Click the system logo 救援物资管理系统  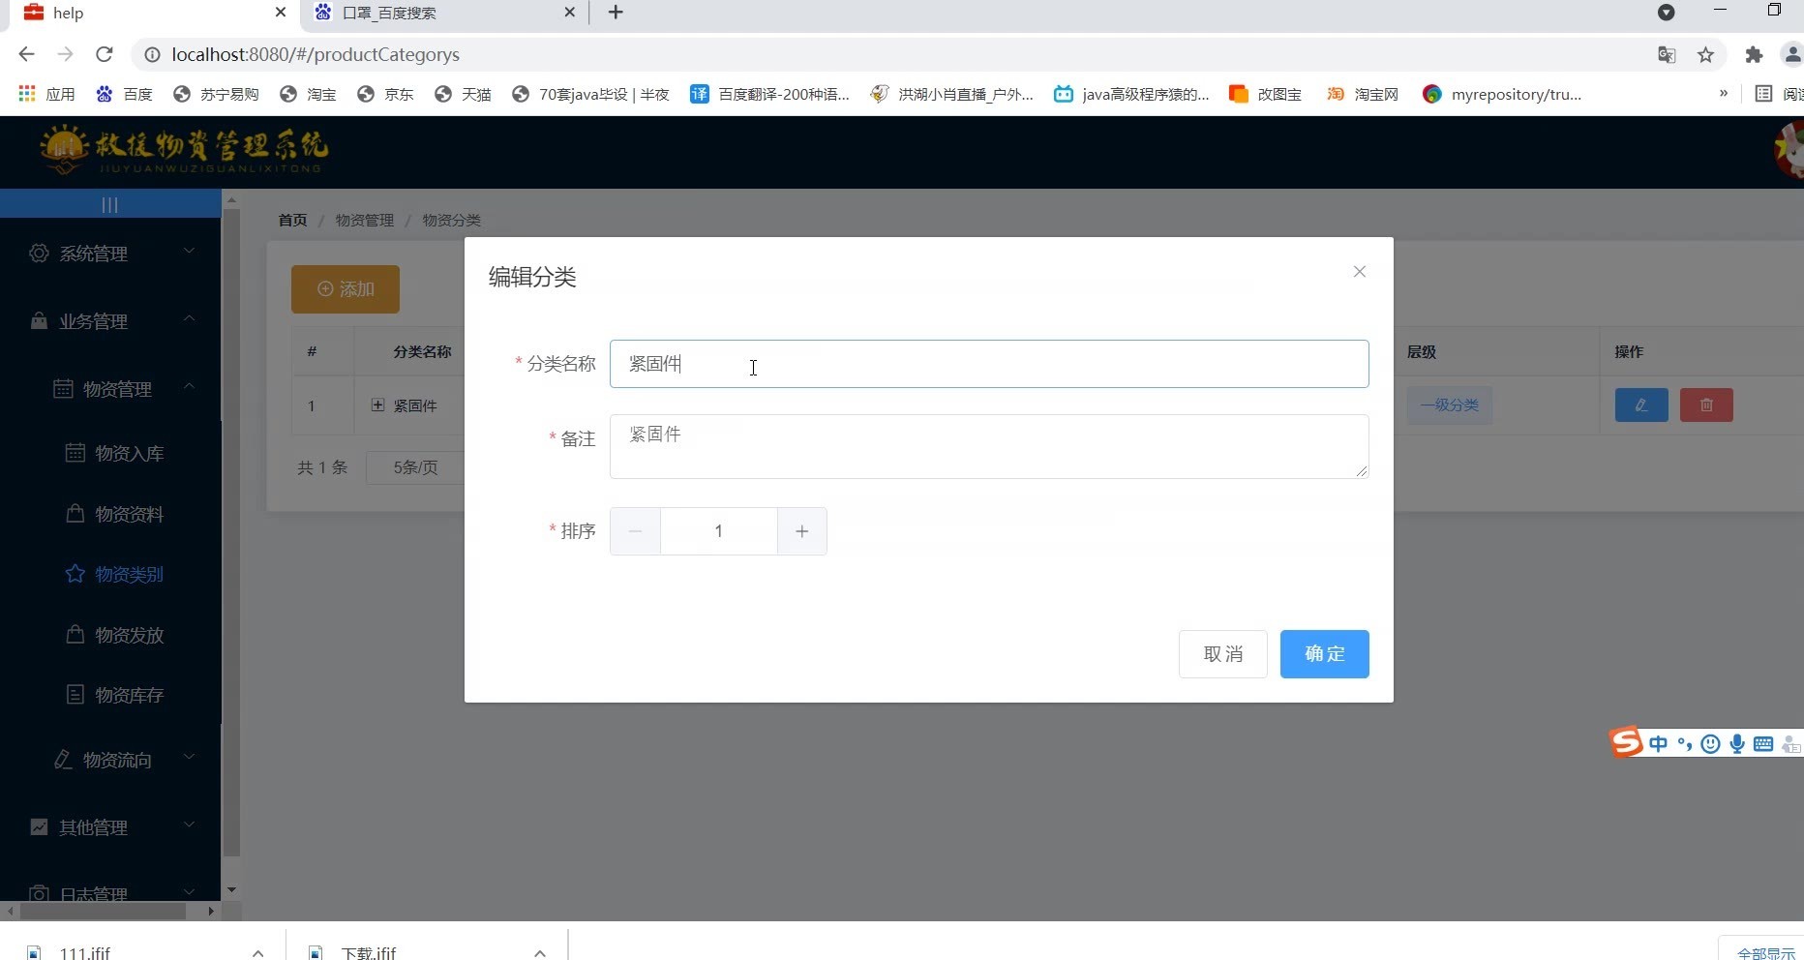[184, 150]
